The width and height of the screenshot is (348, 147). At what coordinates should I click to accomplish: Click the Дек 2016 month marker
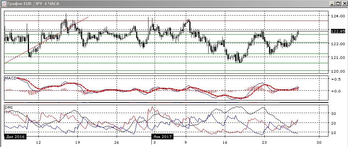pos(15,137)
